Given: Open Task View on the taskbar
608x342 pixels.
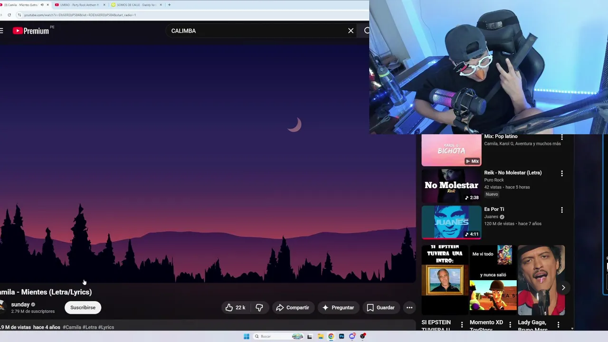Looking at the screenshot, I should [x=310, y=336].
